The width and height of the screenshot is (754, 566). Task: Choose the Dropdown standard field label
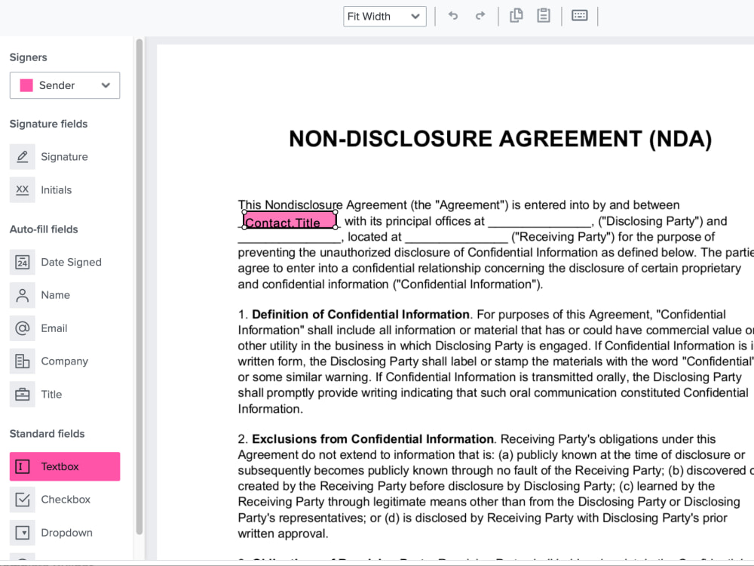point(66,533)
